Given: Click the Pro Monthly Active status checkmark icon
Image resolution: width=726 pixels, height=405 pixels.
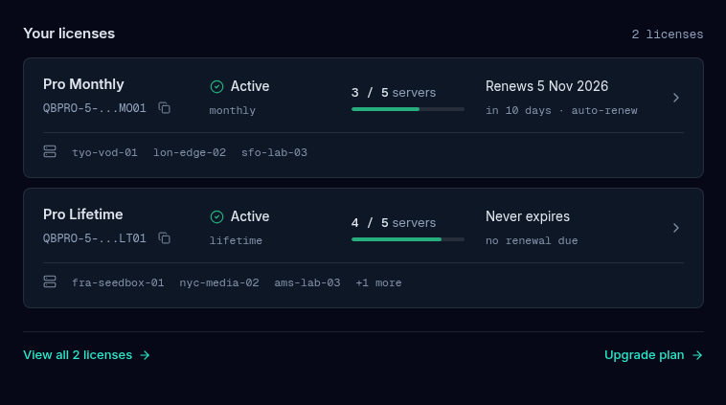Looking at the screenshot, I should 216,86.
